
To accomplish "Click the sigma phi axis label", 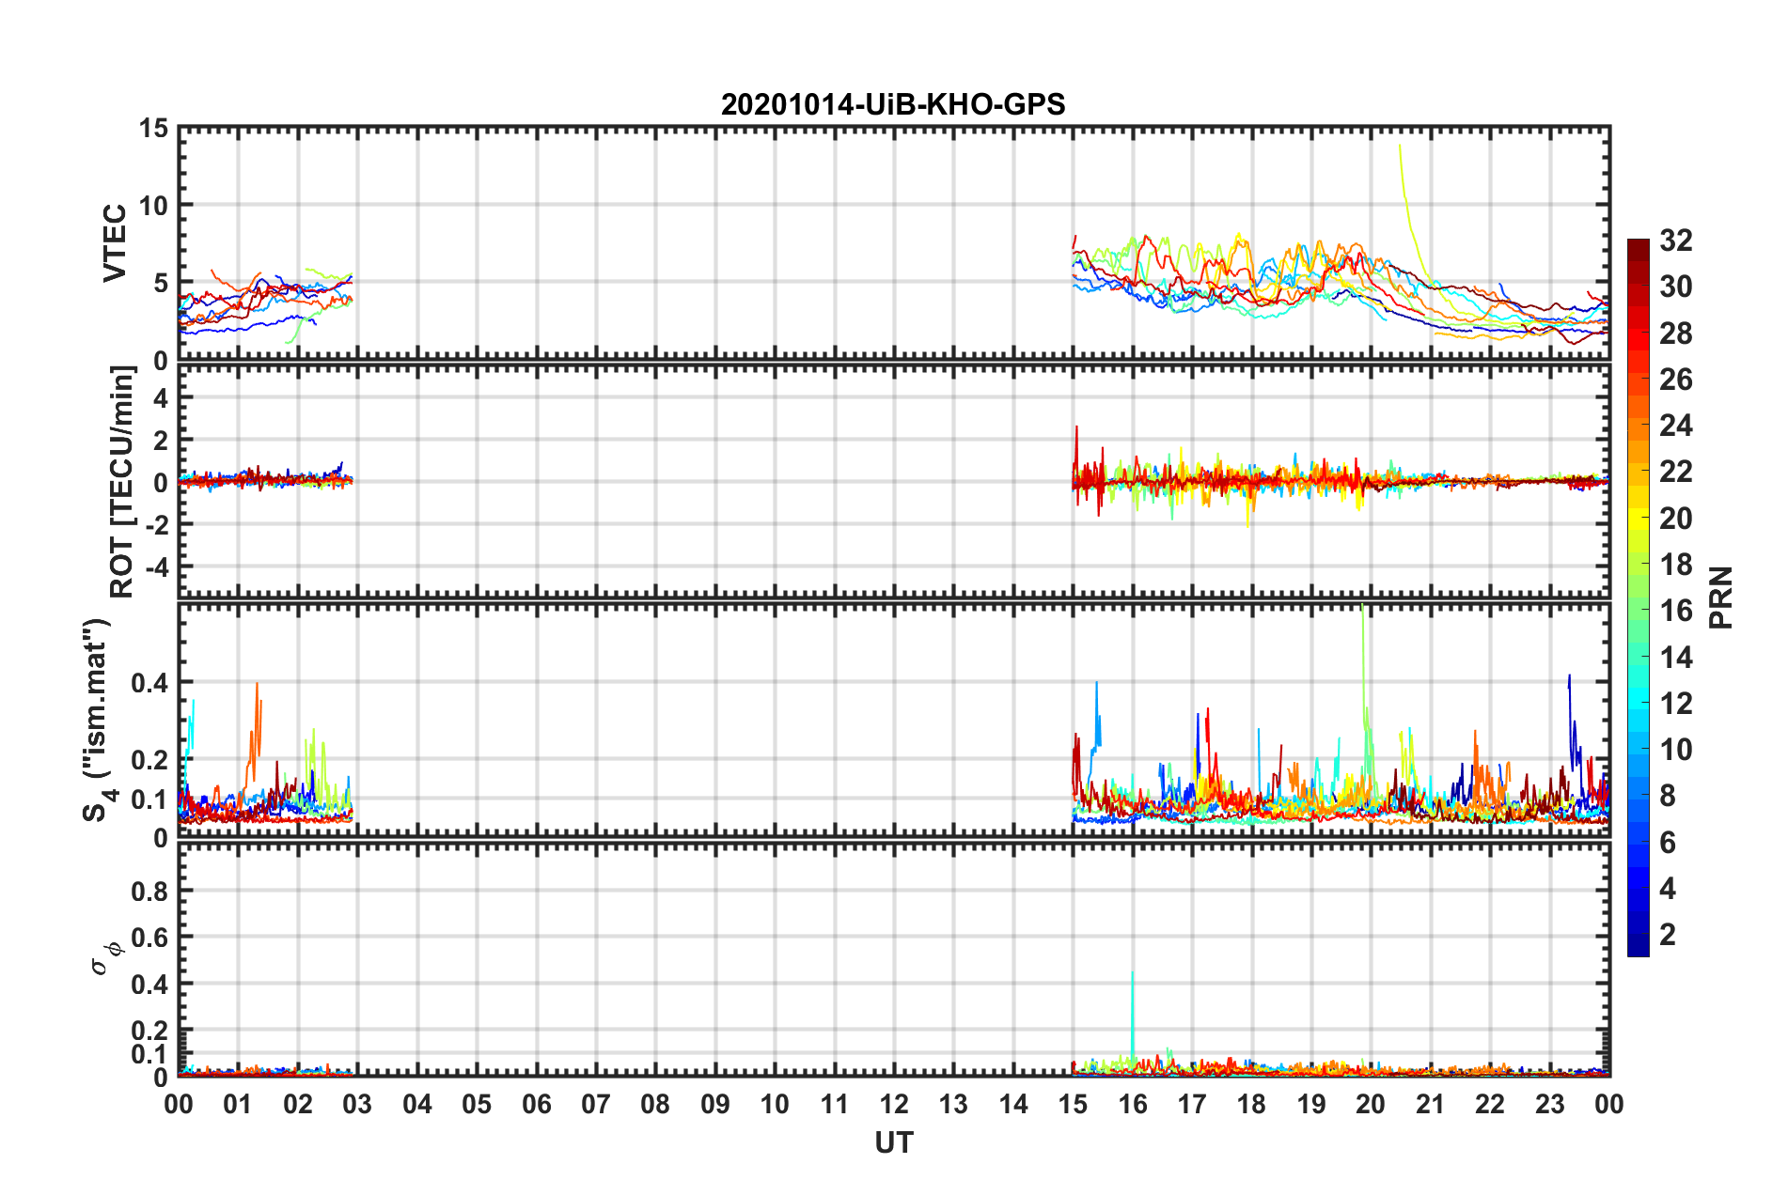I will (x=107, y=956).
